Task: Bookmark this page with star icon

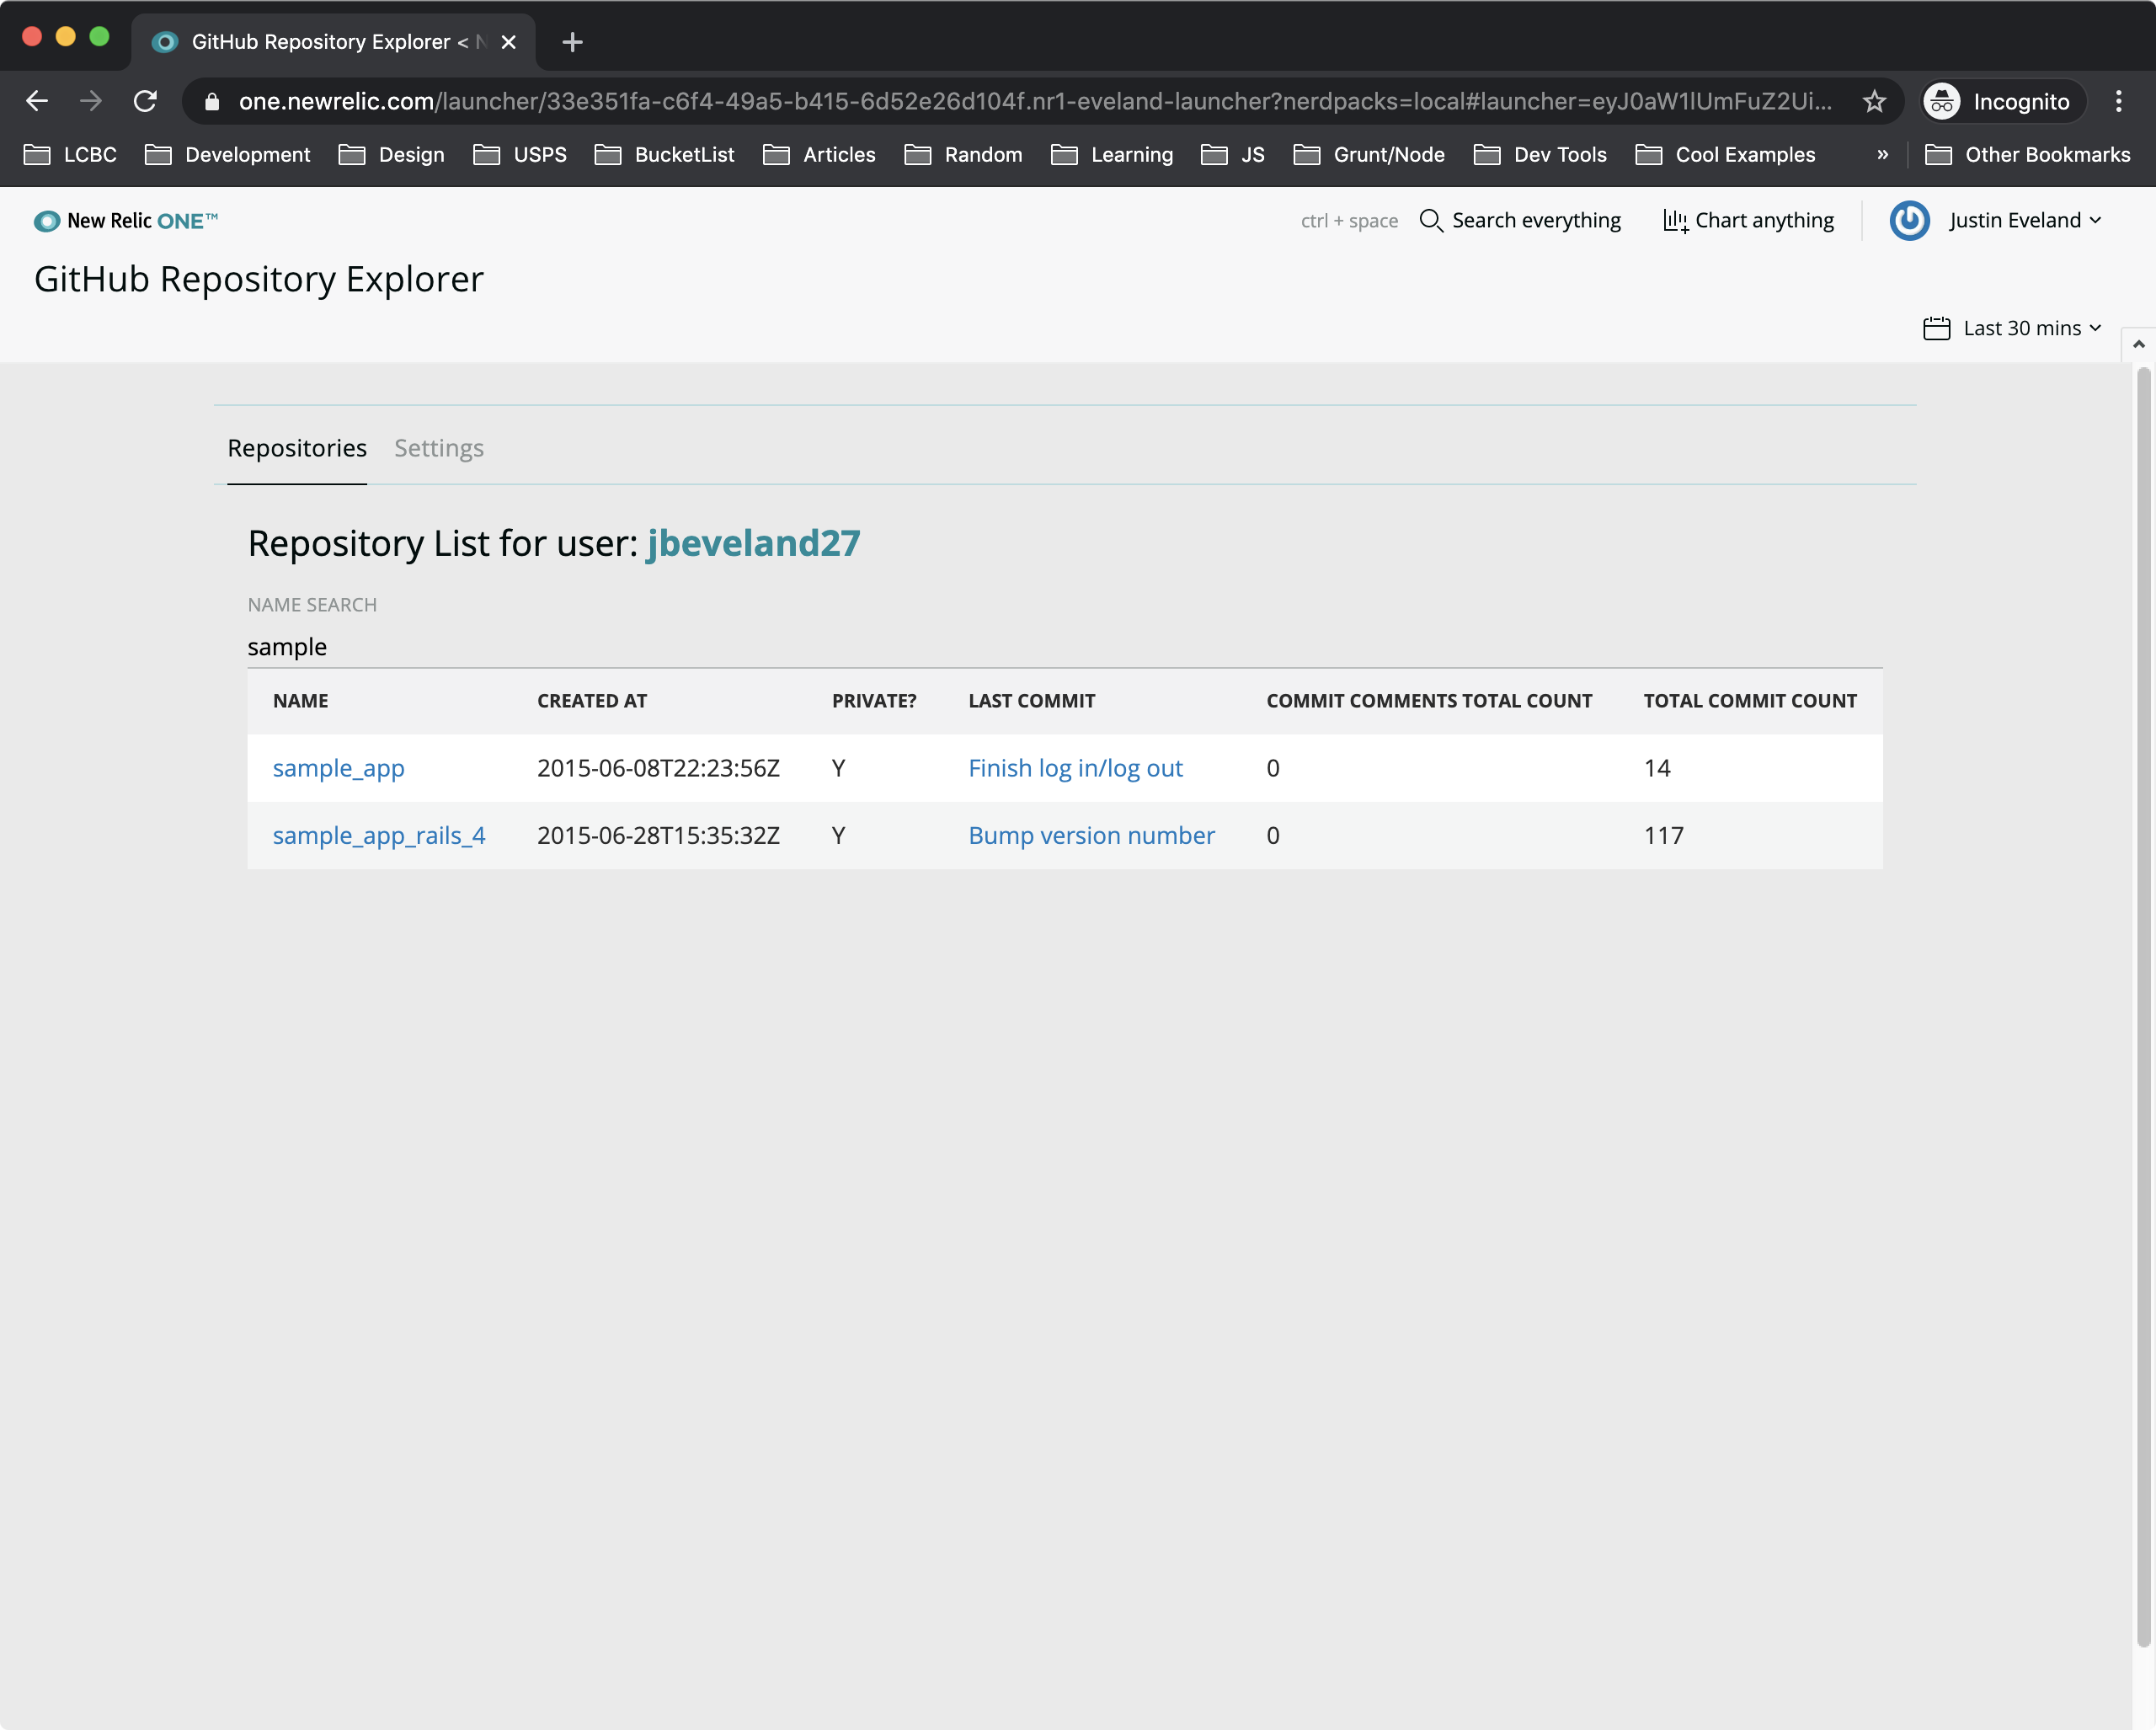Action: [1874, 101]
